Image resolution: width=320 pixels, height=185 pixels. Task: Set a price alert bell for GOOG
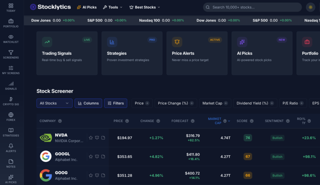(97, 175)
